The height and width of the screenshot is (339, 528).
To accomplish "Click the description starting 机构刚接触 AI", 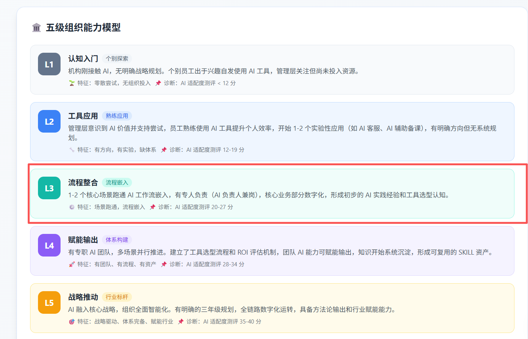I will [x=214, y=71].
